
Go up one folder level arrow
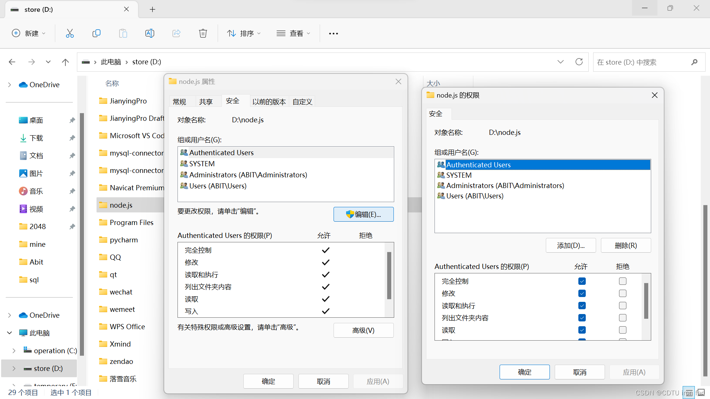[65, 62]
